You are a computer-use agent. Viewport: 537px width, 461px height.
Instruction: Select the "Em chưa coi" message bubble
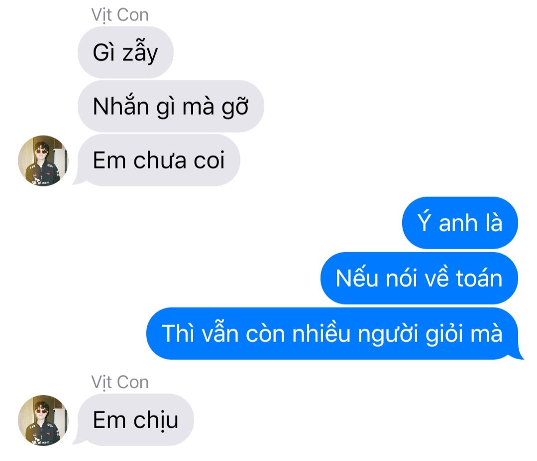159,160
